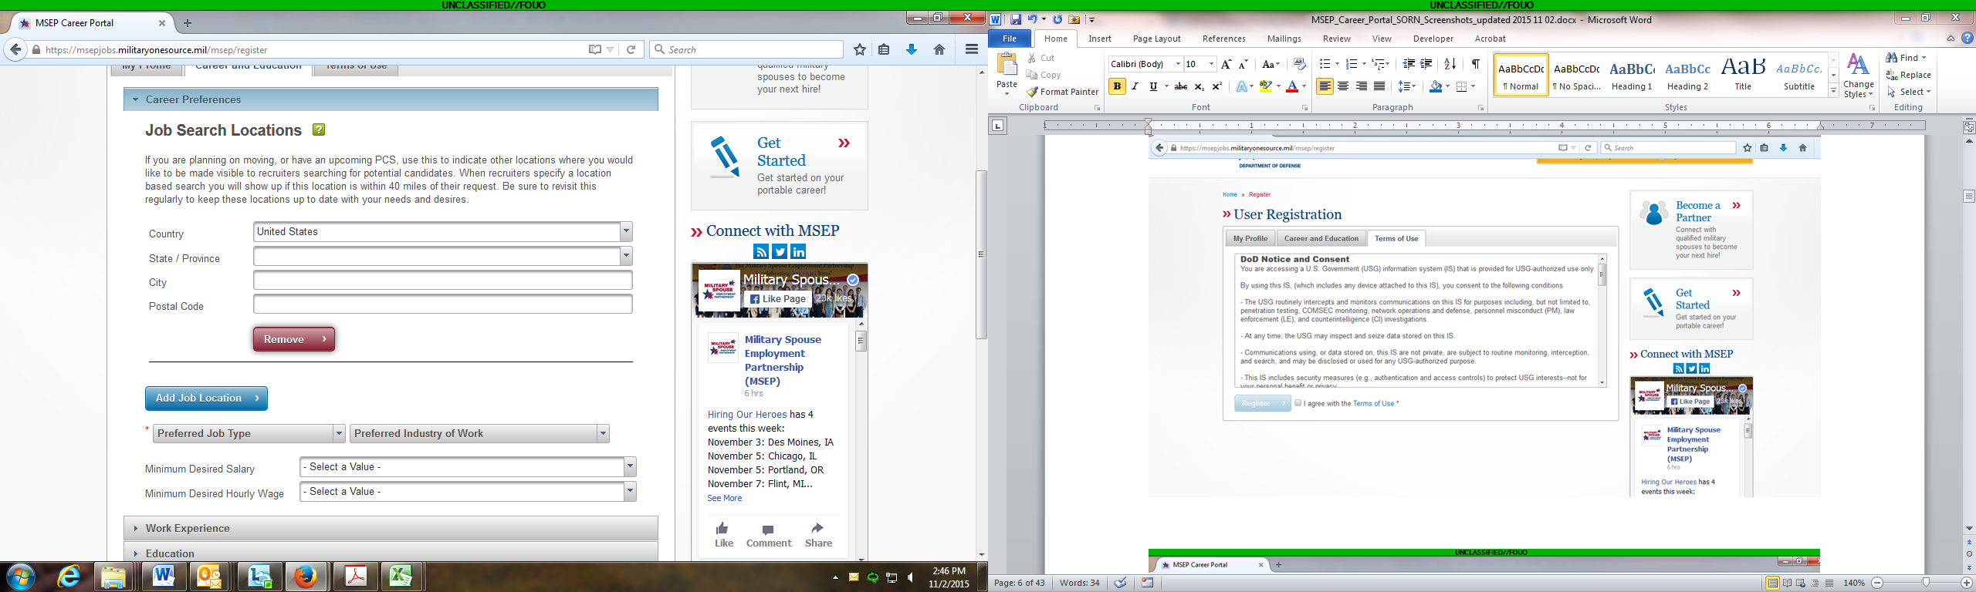Undo the last action in Word
The height and width of the screenshot is (592, 1976).
1032,19
